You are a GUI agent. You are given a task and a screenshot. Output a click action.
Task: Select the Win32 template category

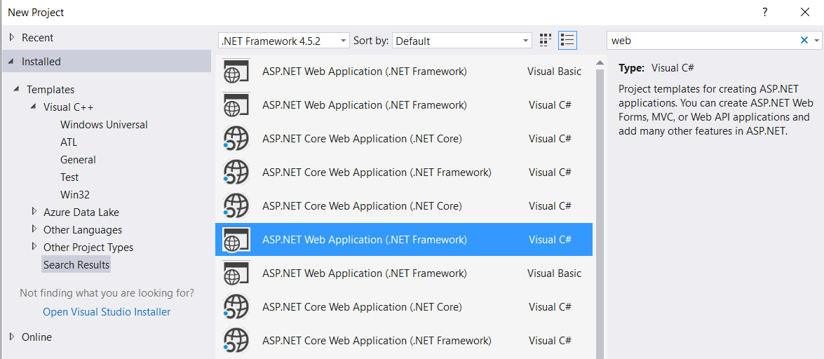tap(75, 194)
